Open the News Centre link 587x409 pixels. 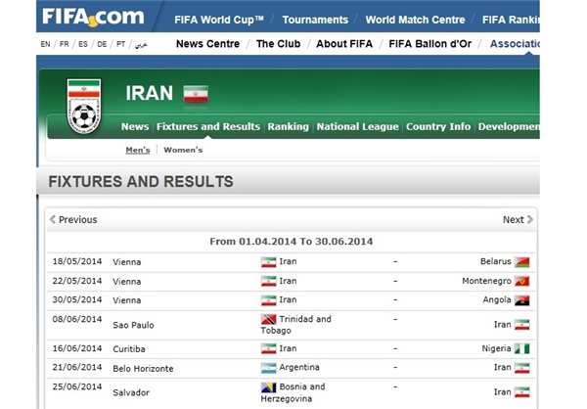(207, 44)
